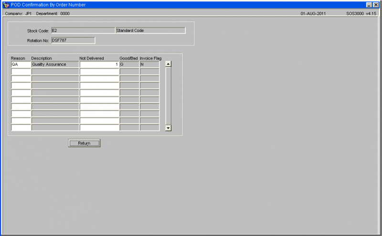Select the empty Not Delivered cell in row two
382x236 pixels.
99,72
